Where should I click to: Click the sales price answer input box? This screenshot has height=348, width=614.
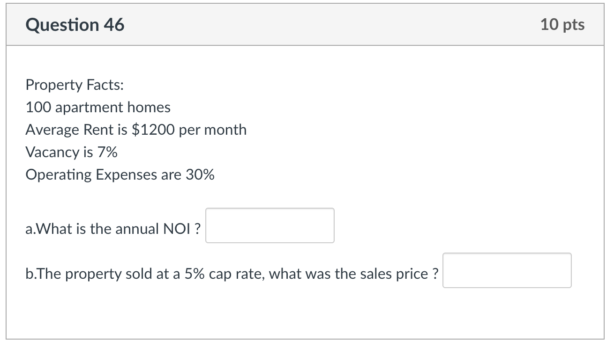point(507,271)
